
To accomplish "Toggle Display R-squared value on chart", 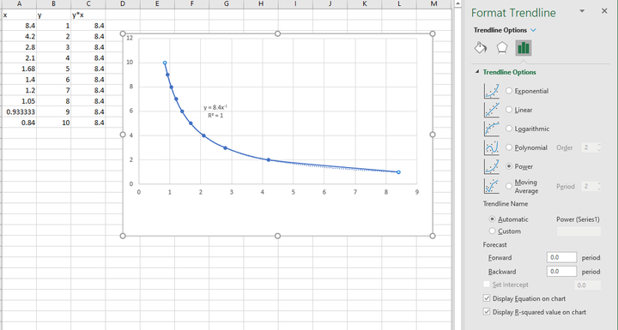I will click(487, 312).
